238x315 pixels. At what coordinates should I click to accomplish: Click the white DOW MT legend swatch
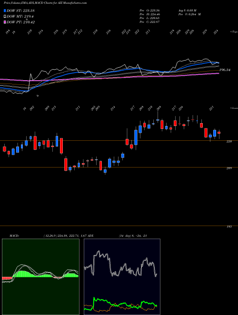click(x=5, y=17)
